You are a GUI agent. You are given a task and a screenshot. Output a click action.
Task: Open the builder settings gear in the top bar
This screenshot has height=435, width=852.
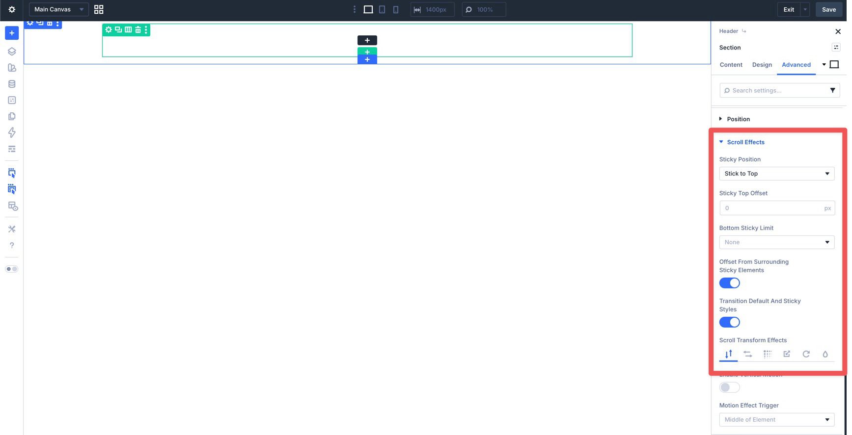coord(12,9)
